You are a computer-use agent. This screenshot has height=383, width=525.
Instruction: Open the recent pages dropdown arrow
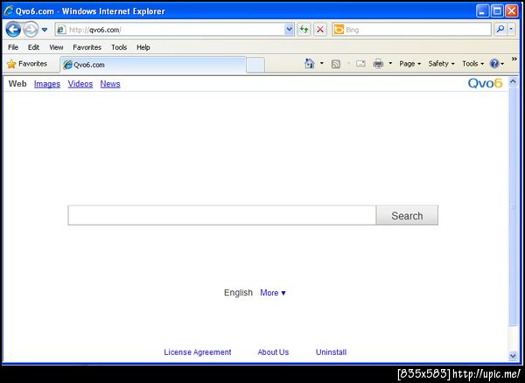tap(45, 30)
